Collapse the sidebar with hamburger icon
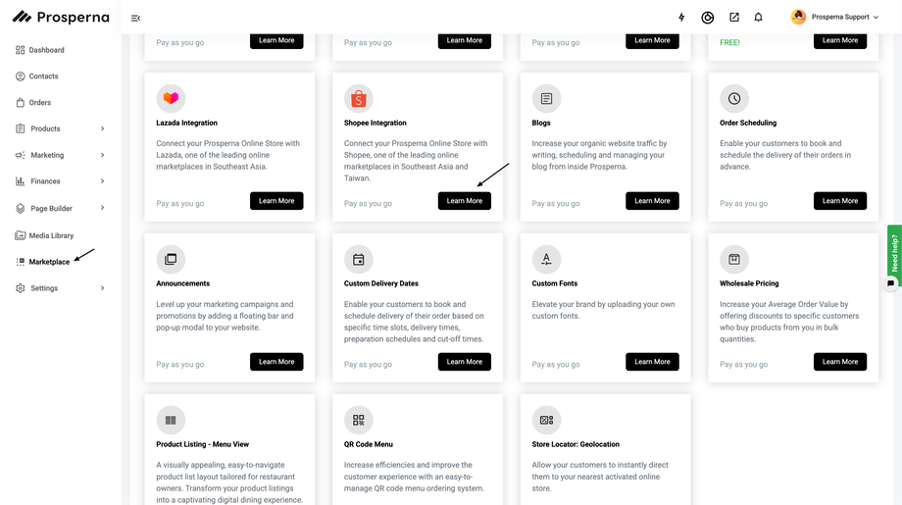Viewport: 902px width, 505px height. [x=135, y=18]
